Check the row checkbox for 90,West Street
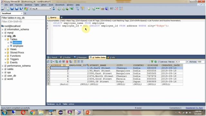 (x=48, y=71)
